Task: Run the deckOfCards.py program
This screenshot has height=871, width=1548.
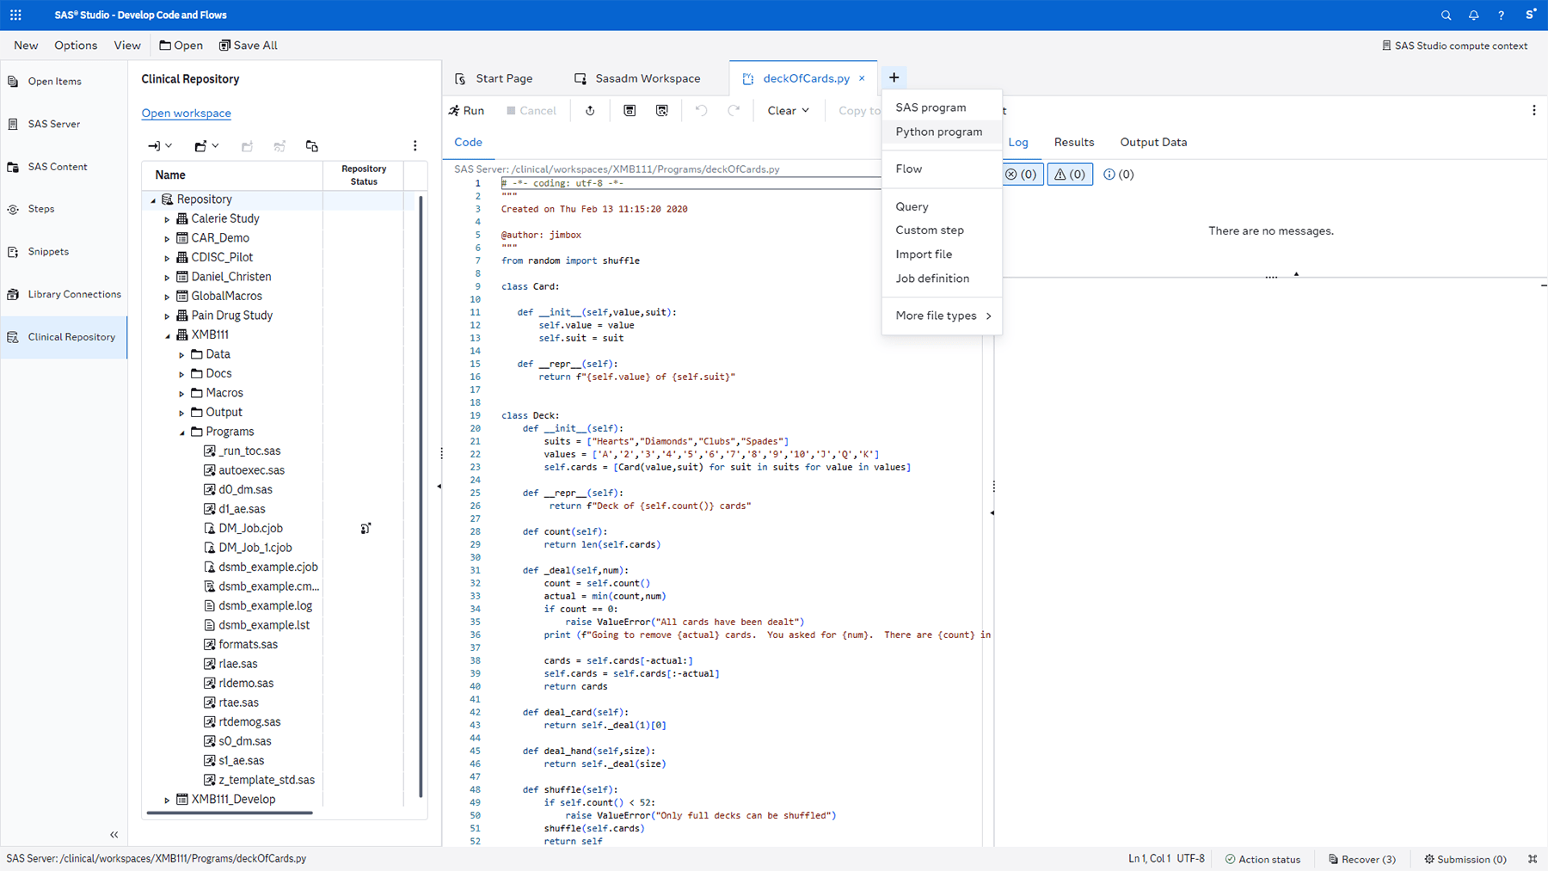Action: pyautogui.click(x=467, y=110)
